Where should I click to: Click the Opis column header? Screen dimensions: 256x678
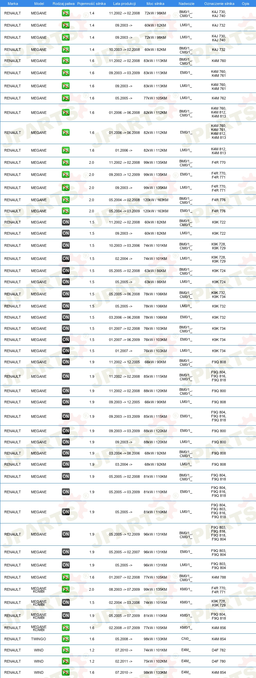pyautogui.click(x=246, y=4)
